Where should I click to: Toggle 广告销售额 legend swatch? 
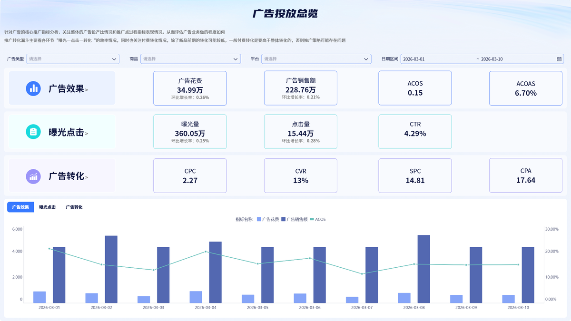tap(283, 219)
